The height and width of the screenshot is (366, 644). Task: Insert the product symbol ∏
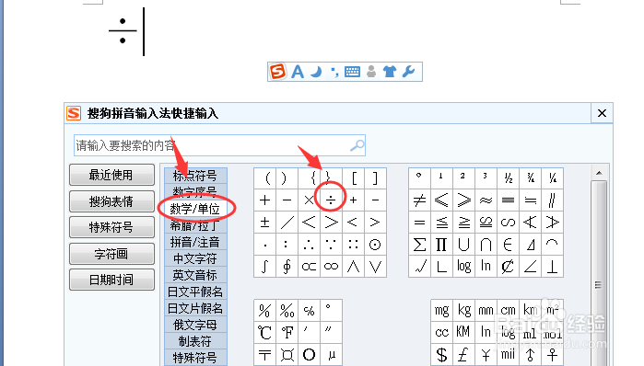pos(441,245)
